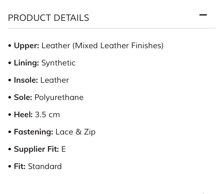Select the bold "Fit:" label in last row

20,166
